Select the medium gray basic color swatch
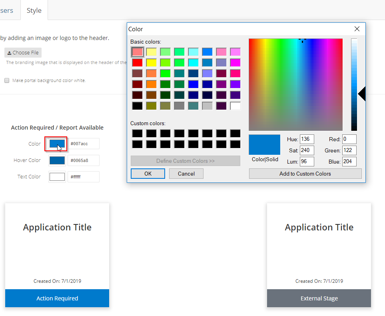This screenshot has width=385, height=316. point(179,106)
